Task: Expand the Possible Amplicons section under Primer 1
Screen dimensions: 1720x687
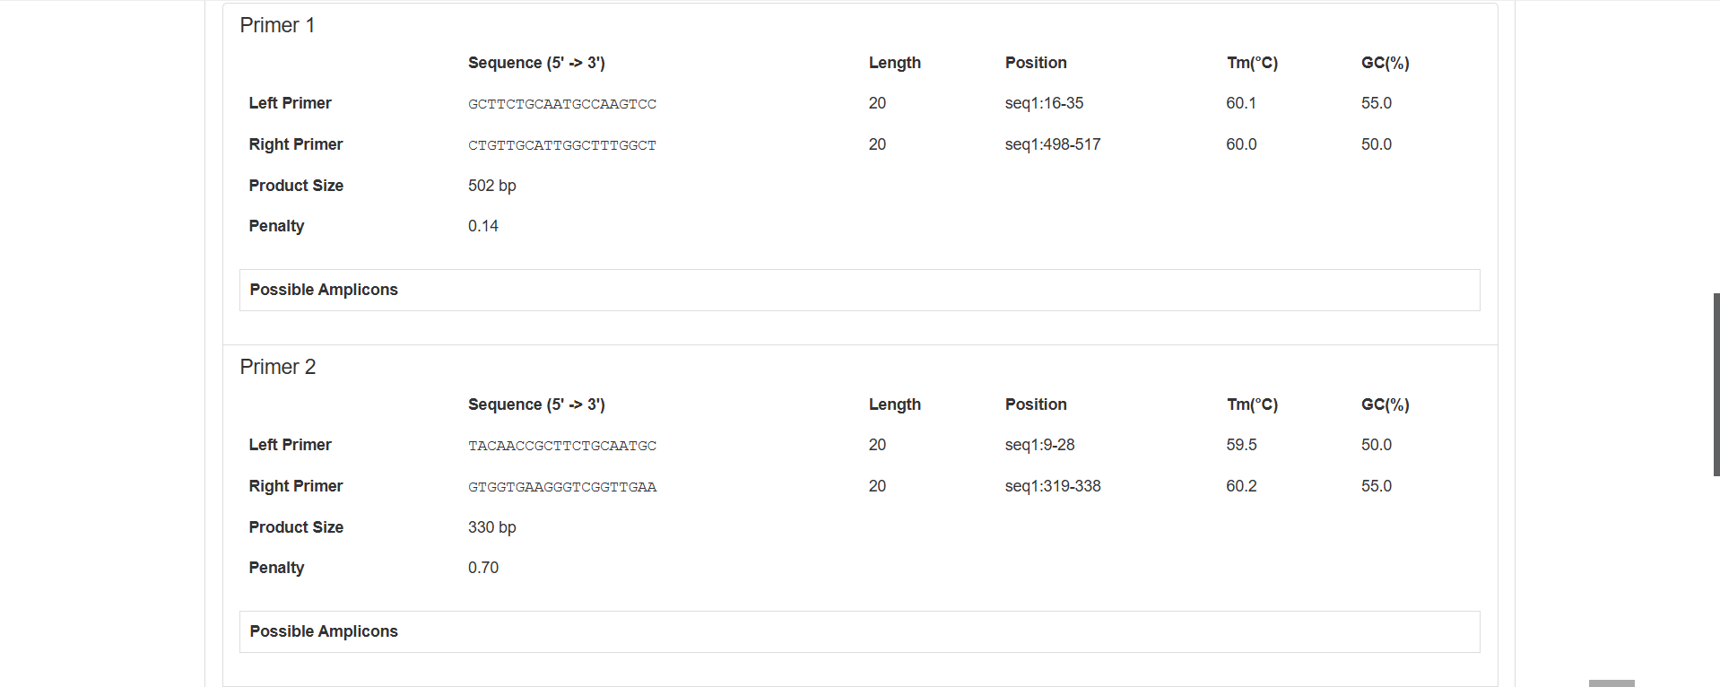Action: pos(324,290)
